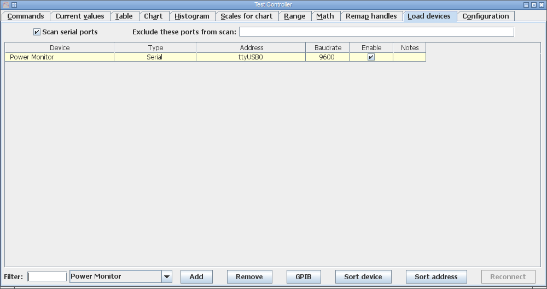This screenshot has height=289, width=547.
Task: Open the Range tab
Action: click(x=295, y=16)
